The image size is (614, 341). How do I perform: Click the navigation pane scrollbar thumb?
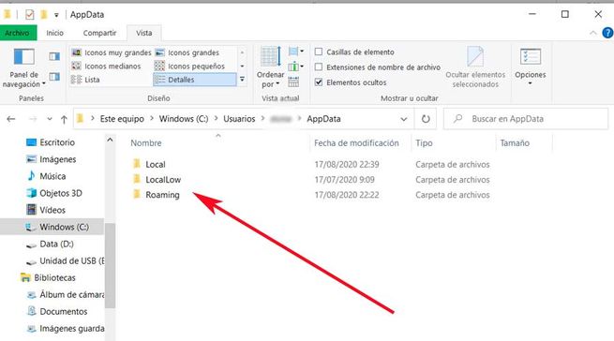[x=110, y=265]
